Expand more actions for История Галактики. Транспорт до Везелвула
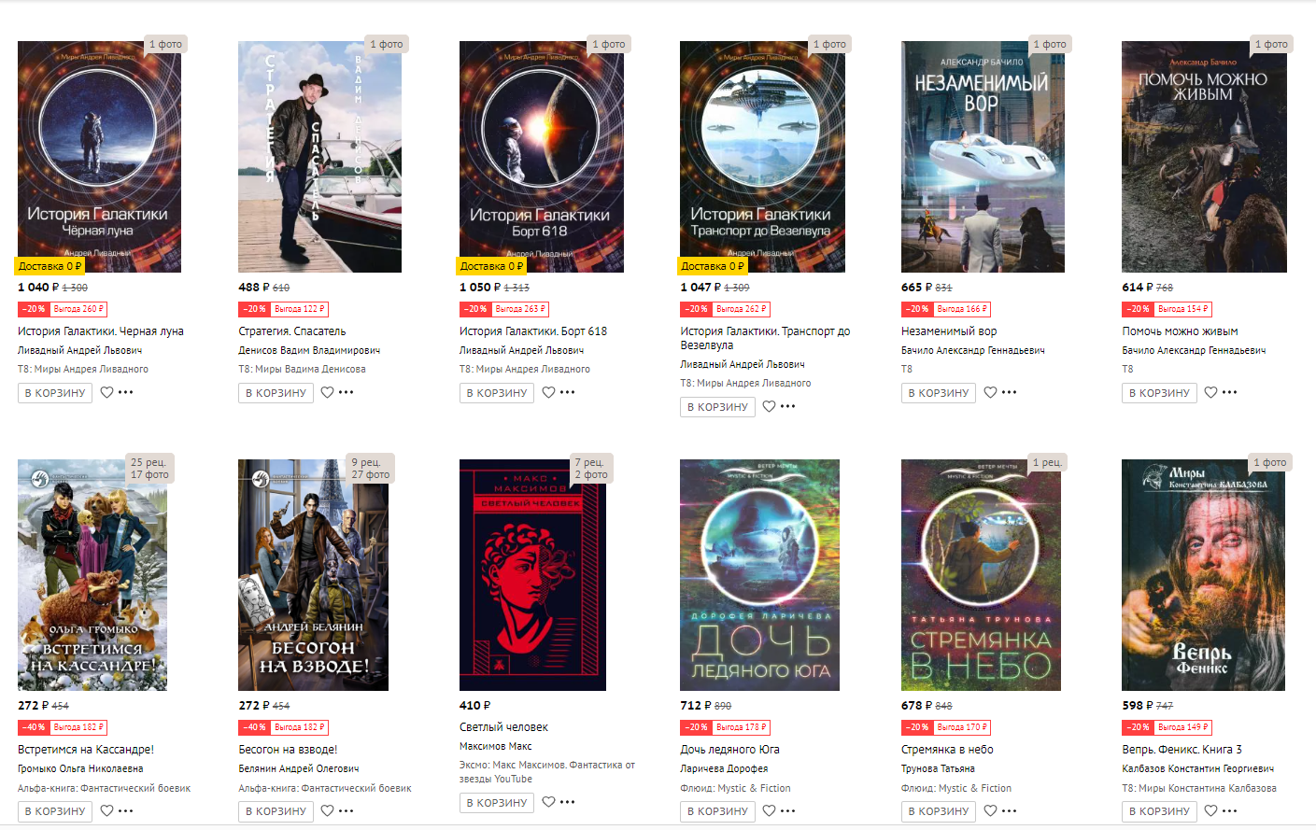 click(788, 406)
